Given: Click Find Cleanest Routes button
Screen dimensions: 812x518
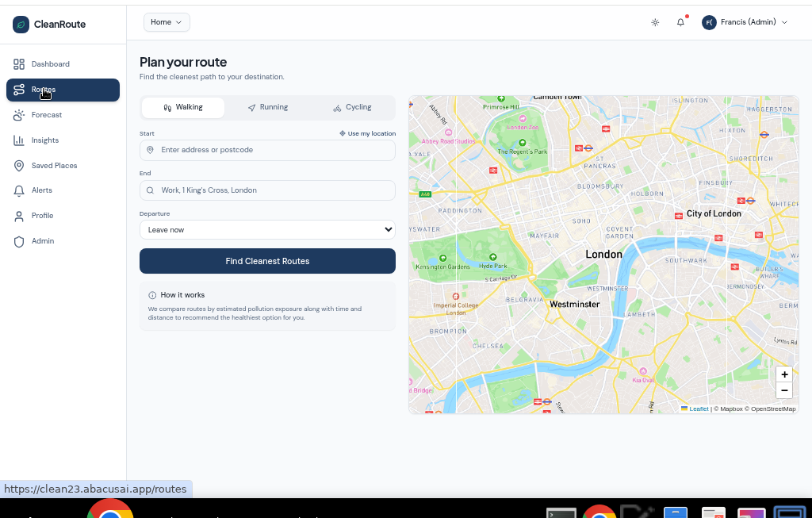Looking at the screenshot, I should click(x=267, y=261).
